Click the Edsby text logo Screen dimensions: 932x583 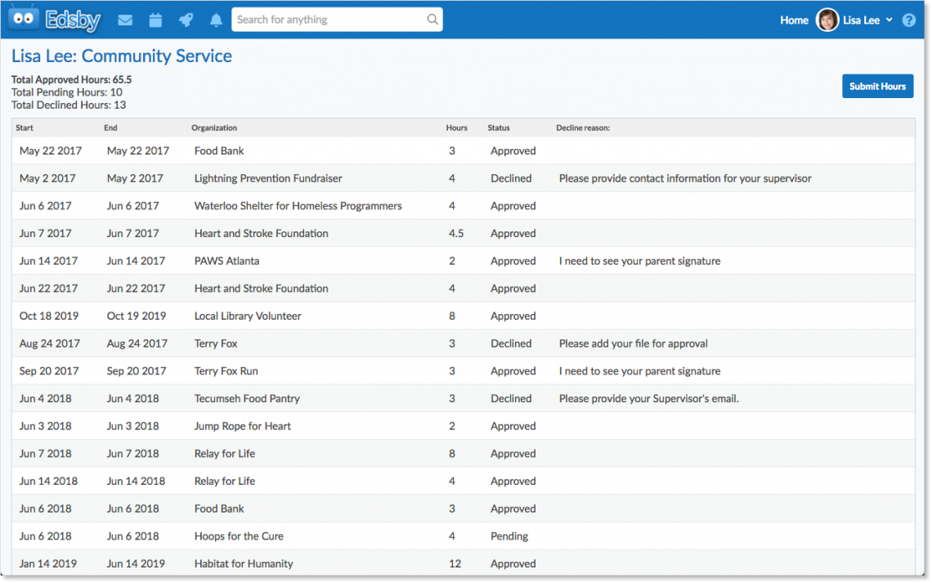(73, 19)
